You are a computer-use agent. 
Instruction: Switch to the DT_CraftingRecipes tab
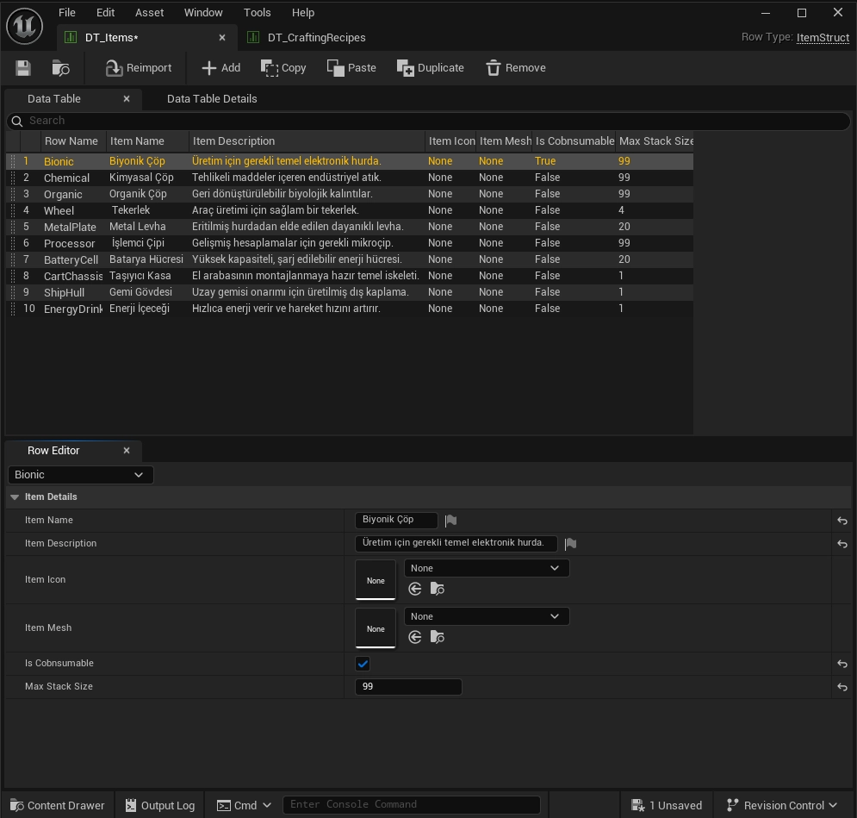coord(316,38)
